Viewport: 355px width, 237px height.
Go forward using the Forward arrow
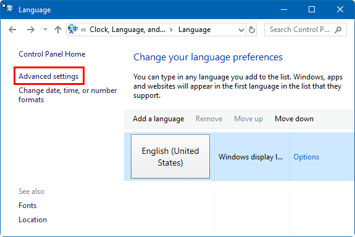click(x=31, y=30)
